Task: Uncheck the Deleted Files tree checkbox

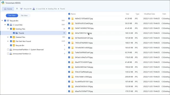Action: coord(11,37)
